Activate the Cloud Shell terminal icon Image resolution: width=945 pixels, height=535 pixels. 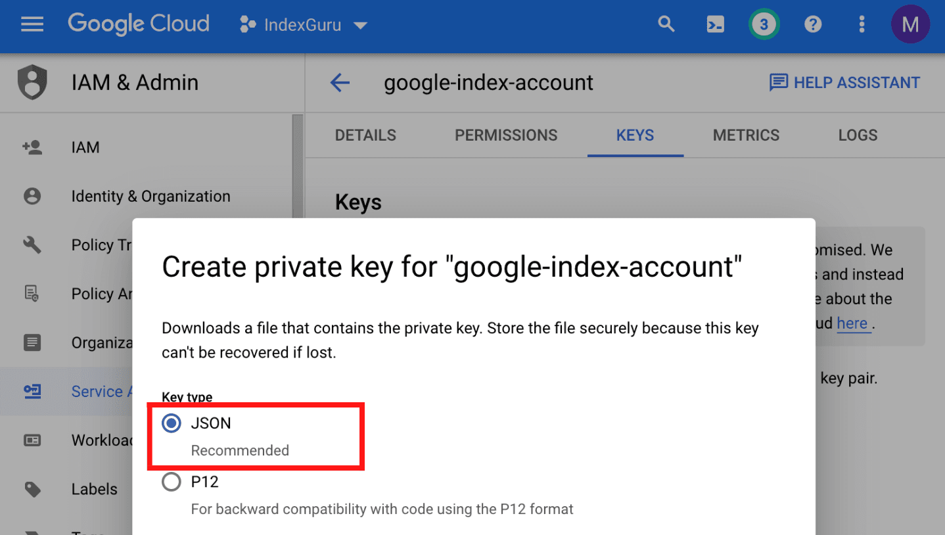715,25
